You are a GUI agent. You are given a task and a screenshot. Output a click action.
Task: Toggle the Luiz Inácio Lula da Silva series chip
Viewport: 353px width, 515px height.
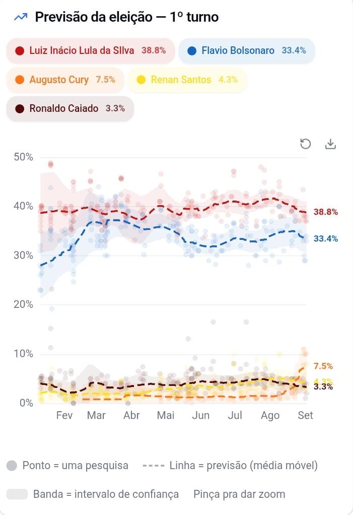click(91, 50)
